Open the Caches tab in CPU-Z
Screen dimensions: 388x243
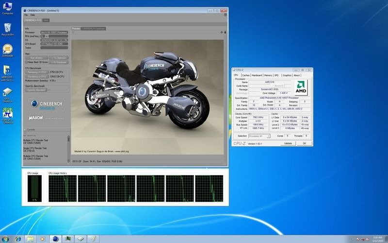(x=246, y=75)
